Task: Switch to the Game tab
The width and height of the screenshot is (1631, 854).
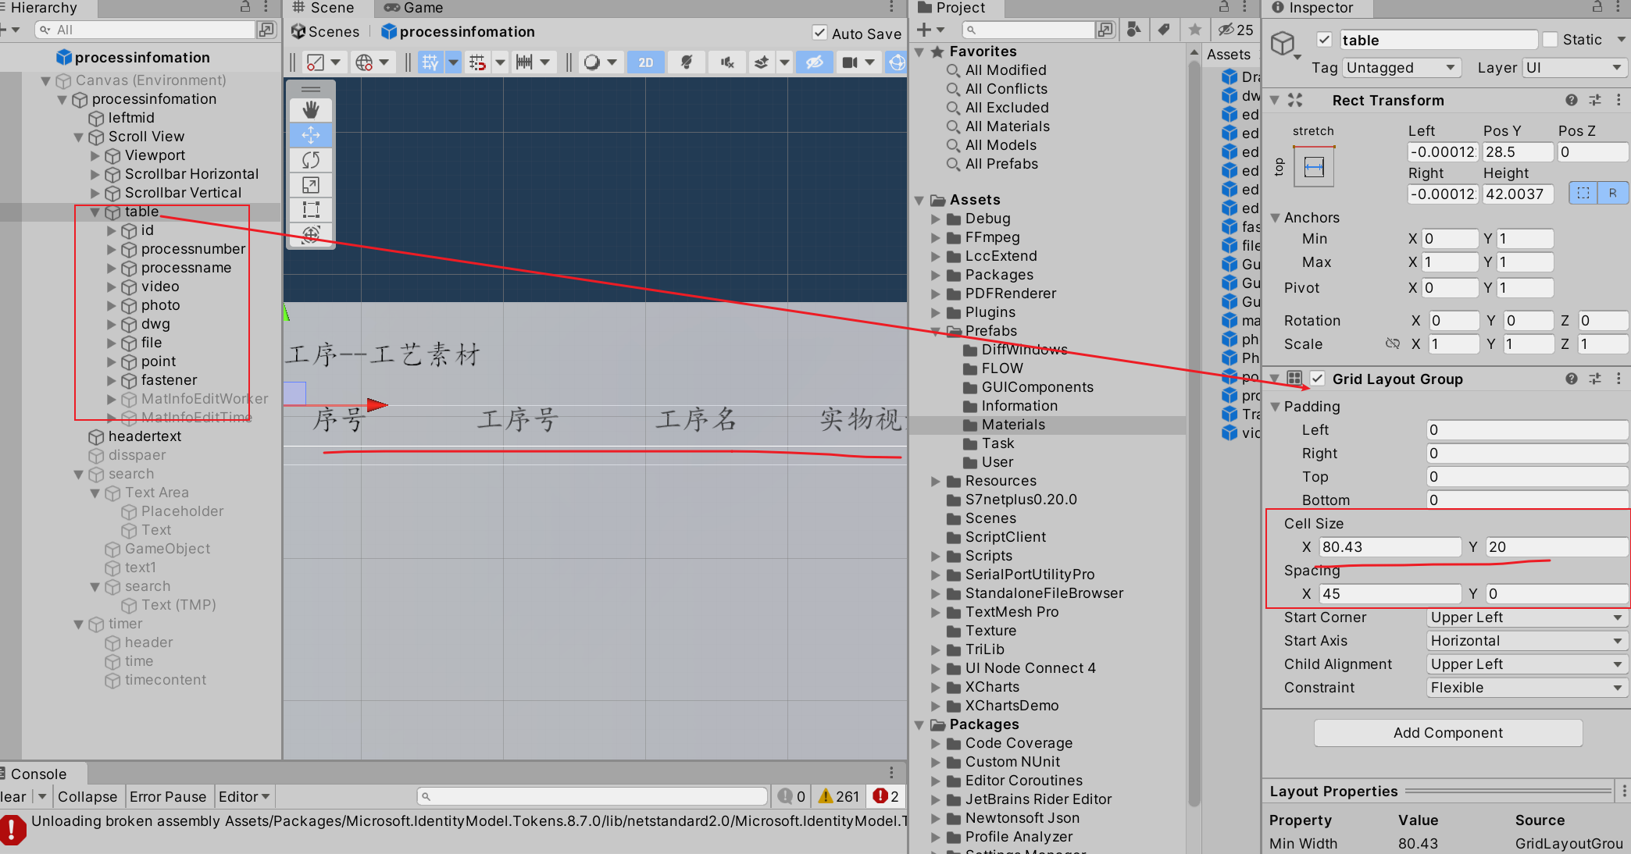Action: (415, 8)
